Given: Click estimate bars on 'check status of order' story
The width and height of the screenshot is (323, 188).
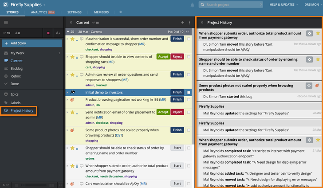Looking at the screenshot, I should point(77,149).
